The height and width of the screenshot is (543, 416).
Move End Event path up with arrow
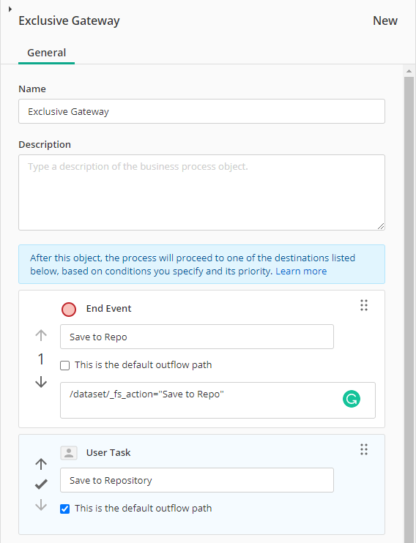pos(41,335)
